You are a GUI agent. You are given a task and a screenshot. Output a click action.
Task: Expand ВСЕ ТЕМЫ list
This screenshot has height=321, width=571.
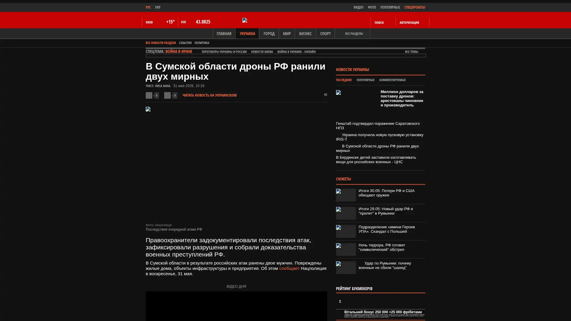pyautogui.click(x=411, y=52)
